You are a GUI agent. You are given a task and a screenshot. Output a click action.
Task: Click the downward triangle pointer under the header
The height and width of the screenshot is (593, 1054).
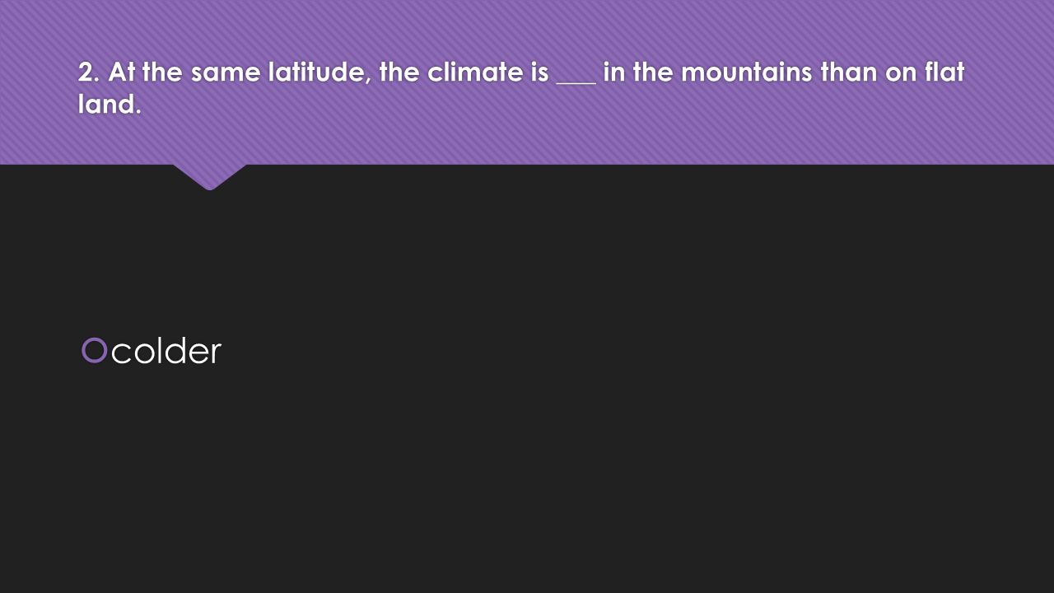point(210,176)
